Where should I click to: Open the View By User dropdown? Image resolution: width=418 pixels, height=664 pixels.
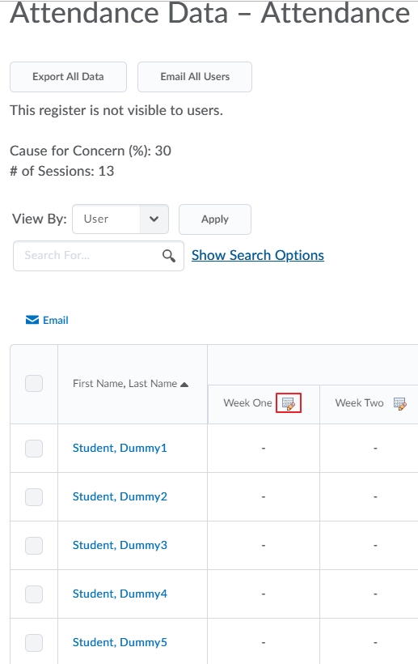point(120,219)
